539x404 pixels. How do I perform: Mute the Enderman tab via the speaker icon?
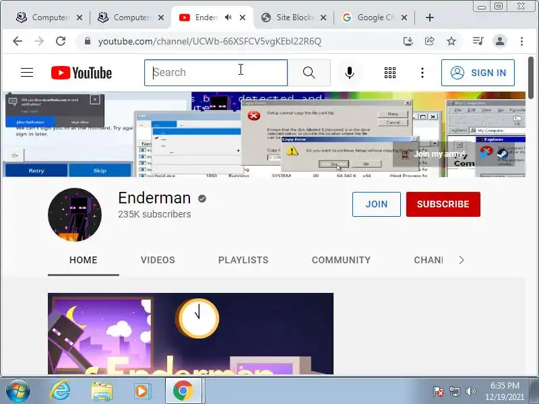[228, 18]
